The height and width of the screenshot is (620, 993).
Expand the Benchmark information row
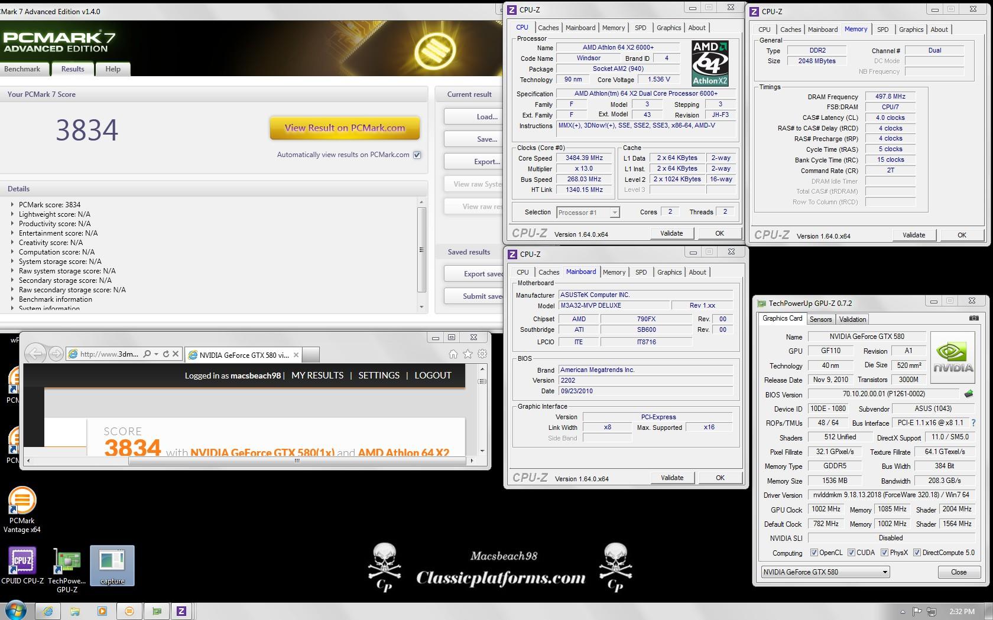pyautogui.click(x=12, y=299)
